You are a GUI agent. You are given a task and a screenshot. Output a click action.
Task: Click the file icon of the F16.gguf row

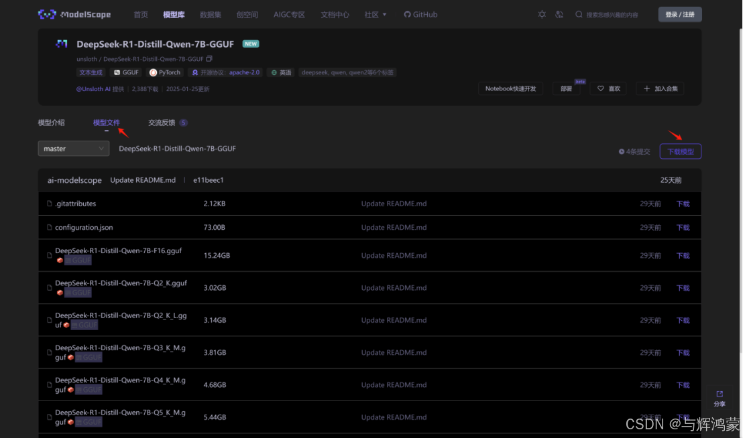tap(49, 255)
